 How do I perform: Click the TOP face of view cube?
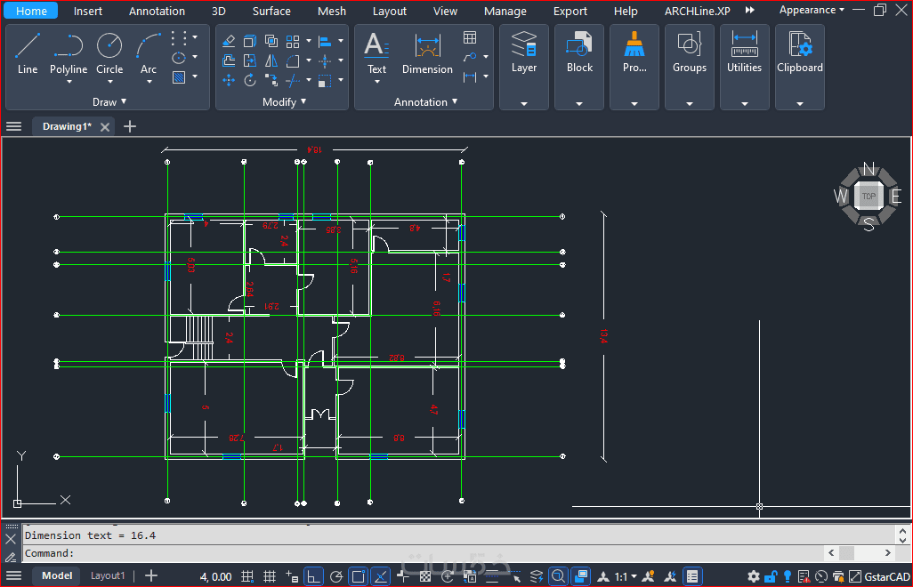click(869, 196)
